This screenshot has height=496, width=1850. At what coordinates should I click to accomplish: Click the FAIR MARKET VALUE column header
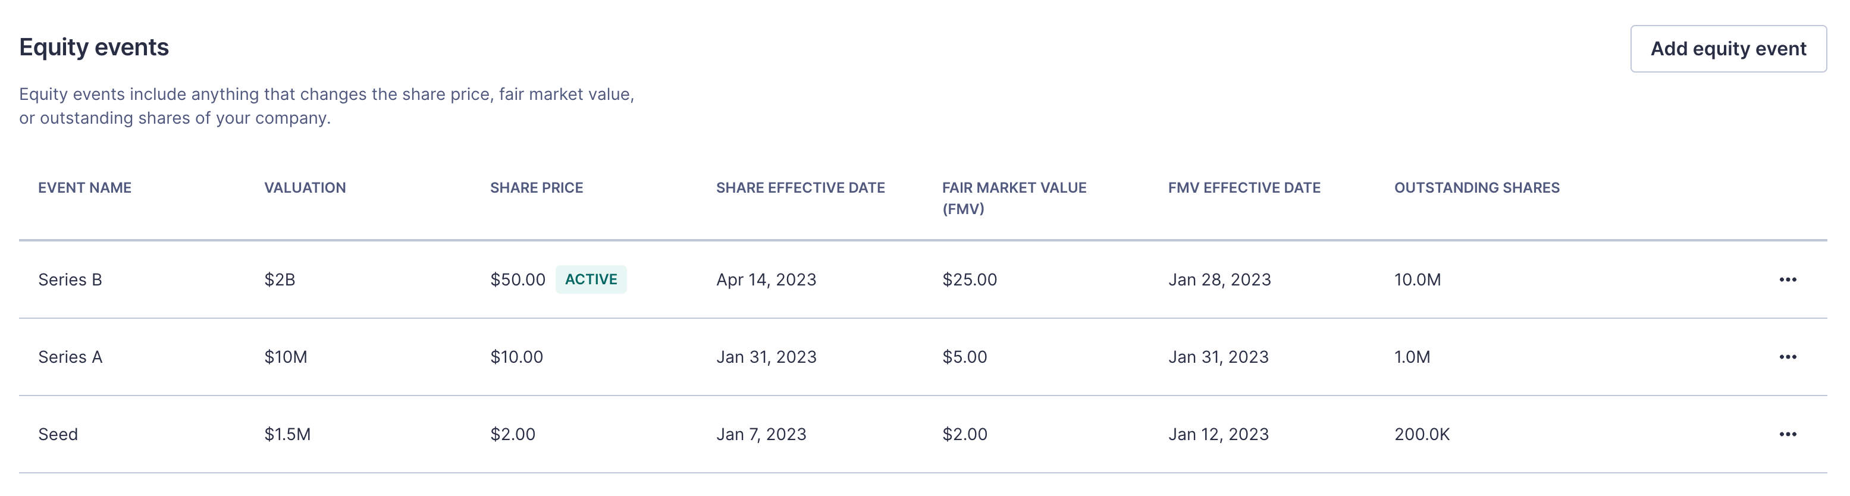tap(1013, 197)
